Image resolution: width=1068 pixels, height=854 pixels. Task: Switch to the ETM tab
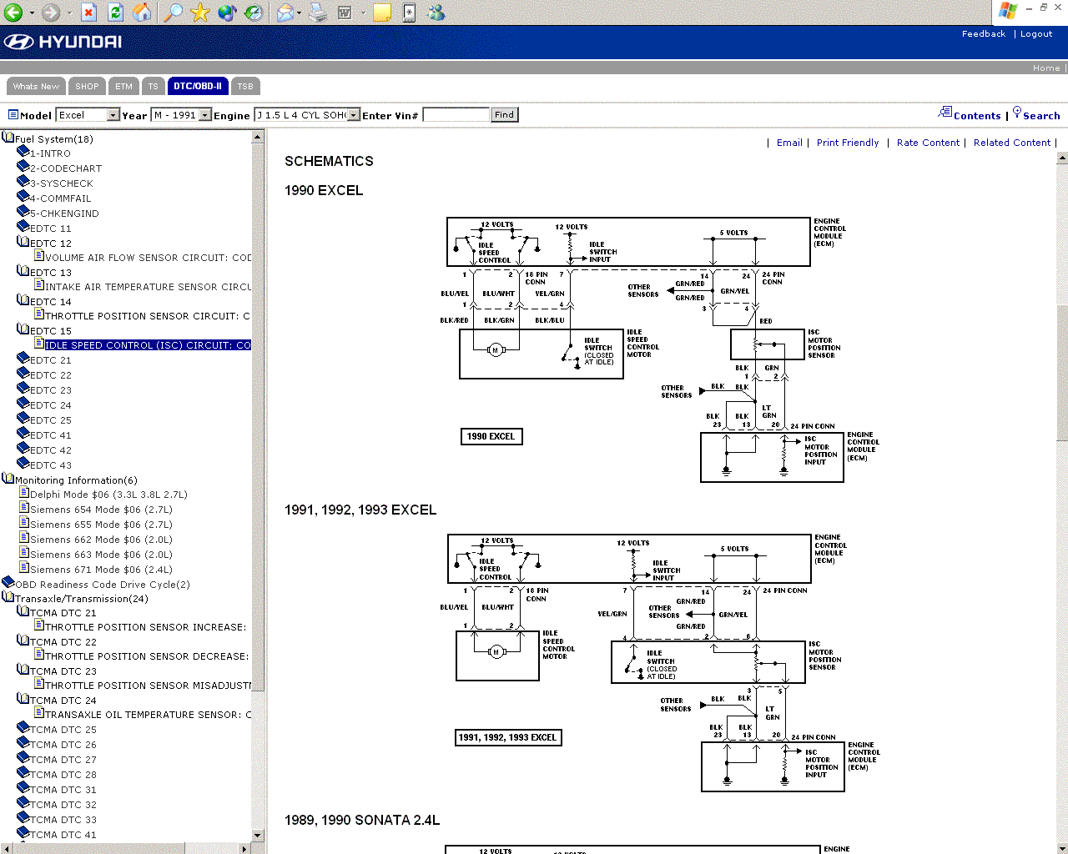[x=123, y=86]
